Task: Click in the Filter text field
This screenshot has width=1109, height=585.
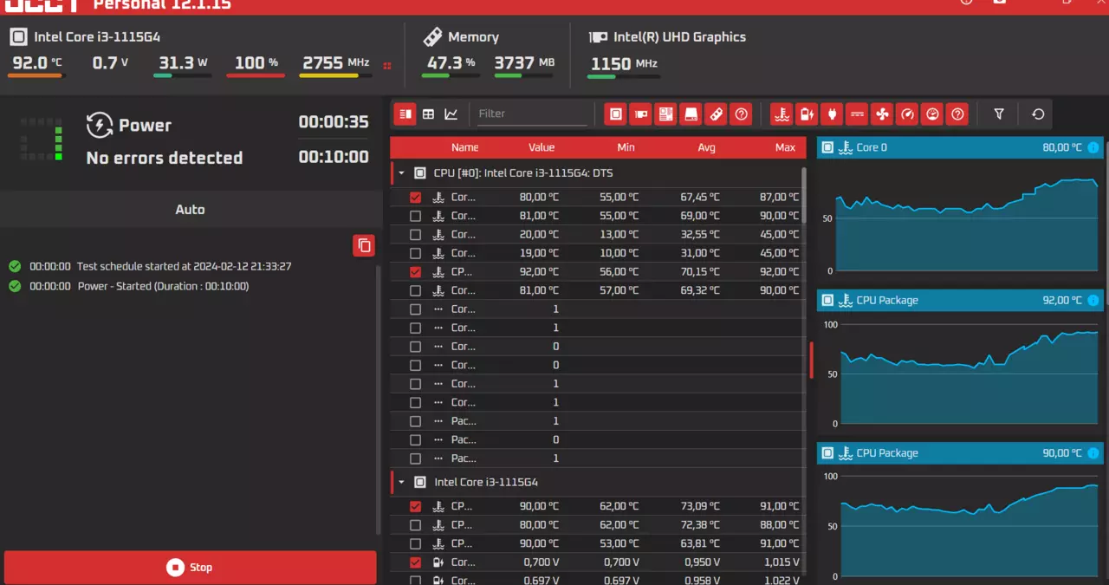Action: pos(532,114)
